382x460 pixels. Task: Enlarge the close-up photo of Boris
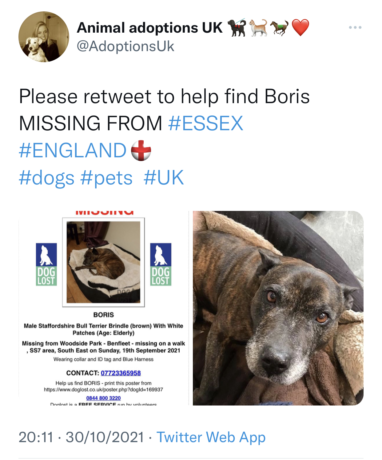pyautogui.click(x=278, y=308)
